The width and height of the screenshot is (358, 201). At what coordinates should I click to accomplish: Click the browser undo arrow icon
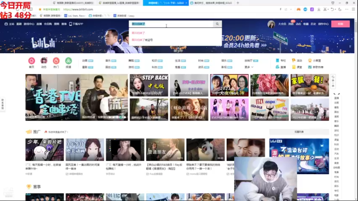332,9
